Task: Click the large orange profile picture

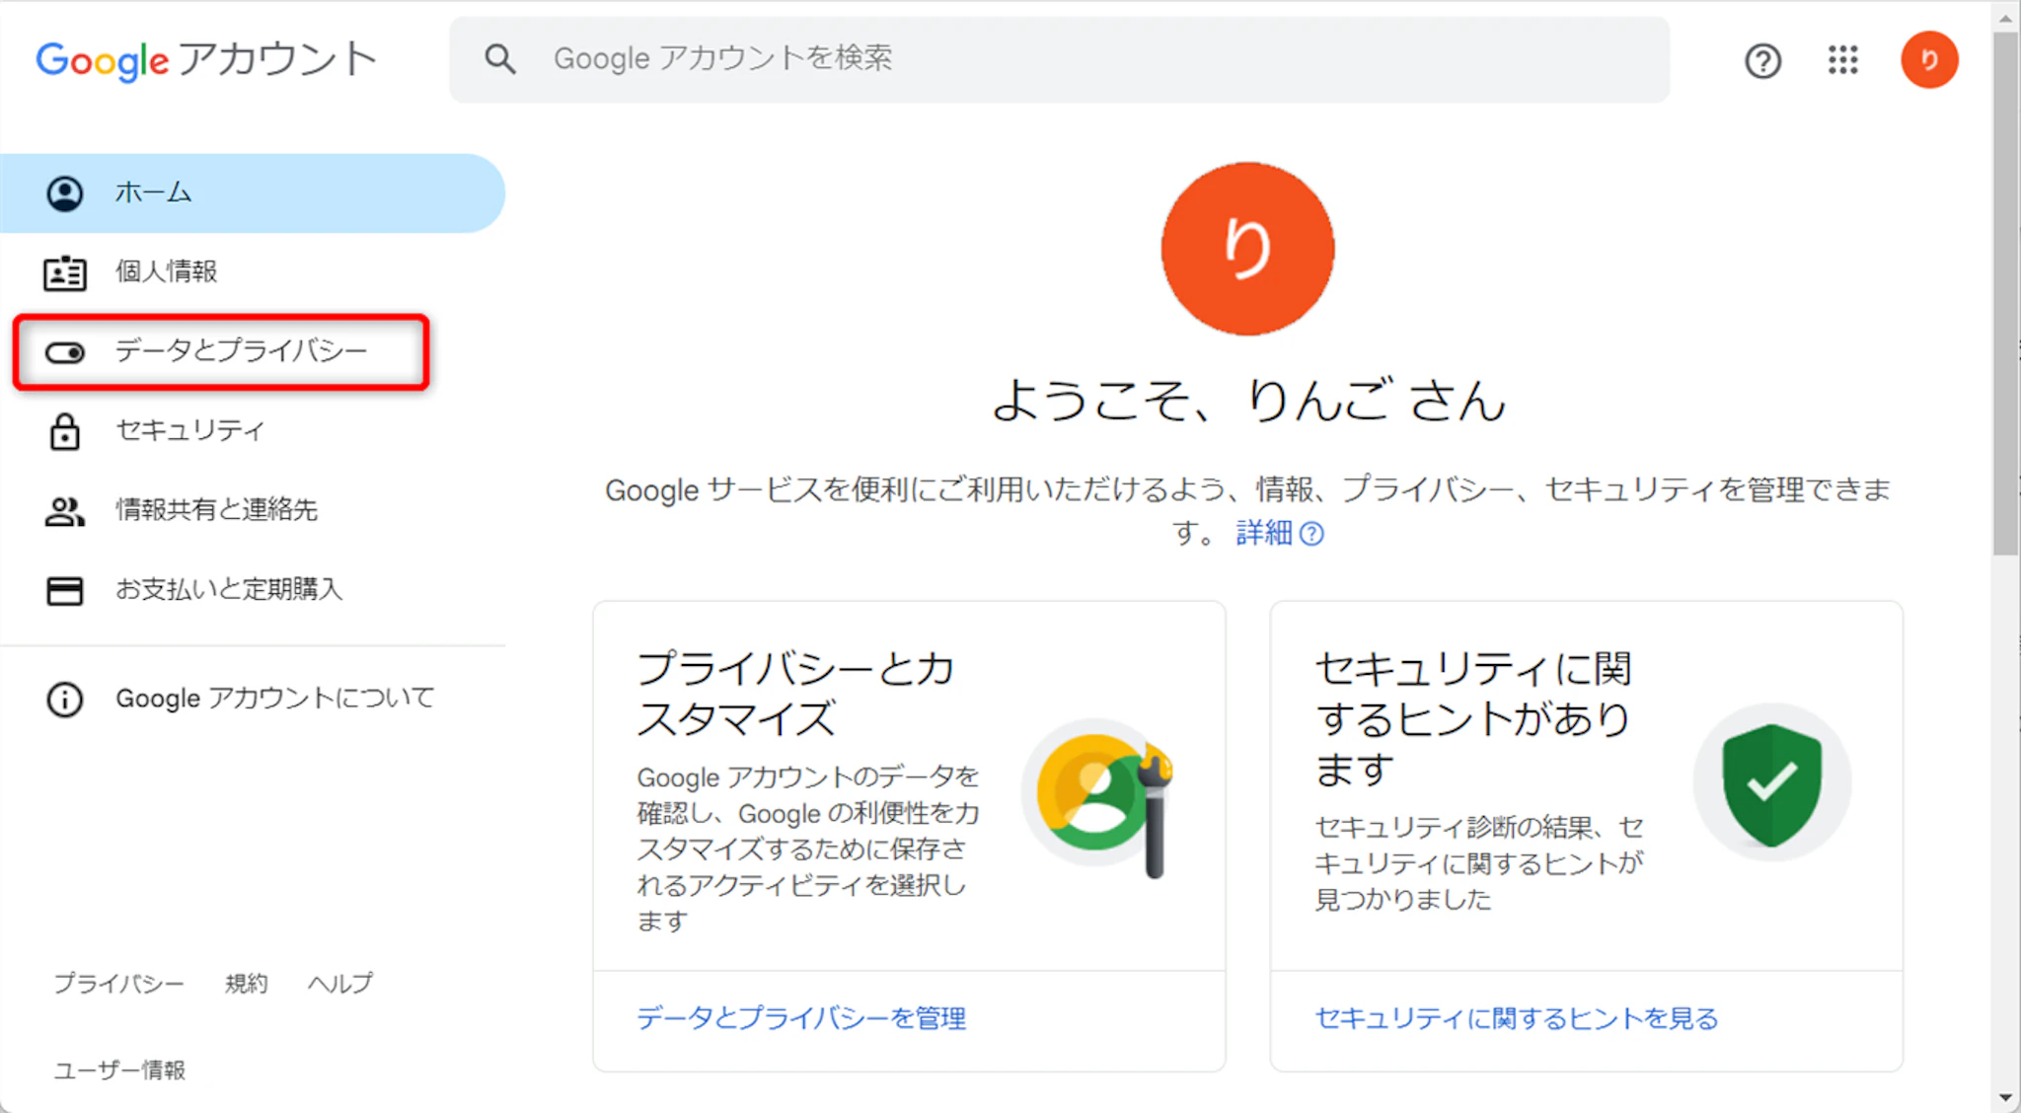Action: tap(1247, 249)
